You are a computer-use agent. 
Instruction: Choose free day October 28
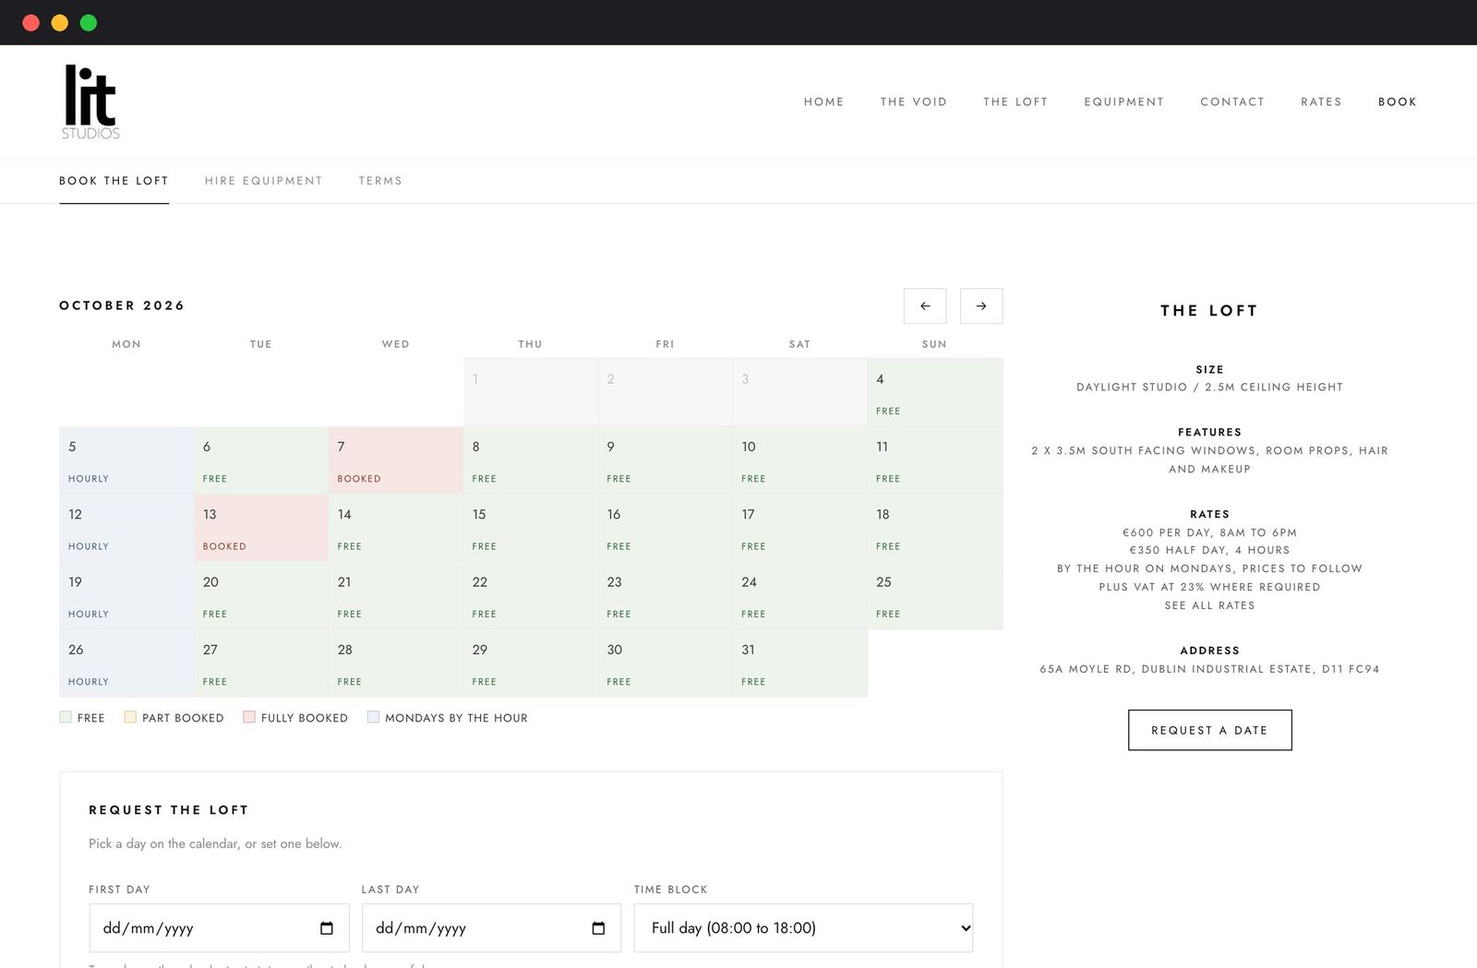(x=396, y=663)
